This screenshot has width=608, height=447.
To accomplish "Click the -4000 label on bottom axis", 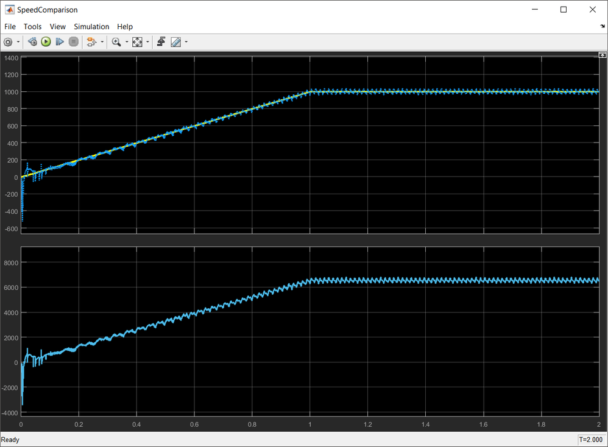I will (x=10, y=414).
